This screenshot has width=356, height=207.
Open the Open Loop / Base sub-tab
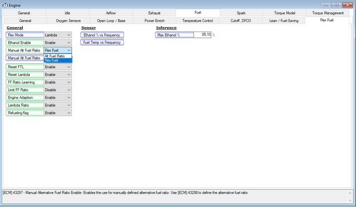click(111, 21)
